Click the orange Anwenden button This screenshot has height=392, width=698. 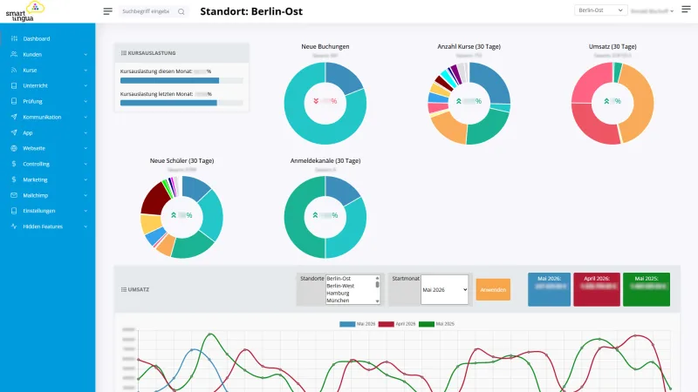(493, 289)
